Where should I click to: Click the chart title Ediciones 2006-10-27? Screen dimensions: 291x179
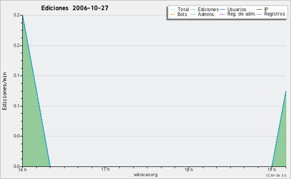pyautogui.click(x=75, y=8)
